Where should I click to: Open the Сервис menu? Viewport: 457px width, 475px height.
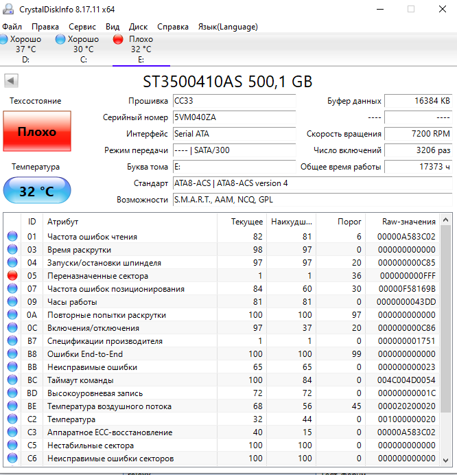(82, 27)
